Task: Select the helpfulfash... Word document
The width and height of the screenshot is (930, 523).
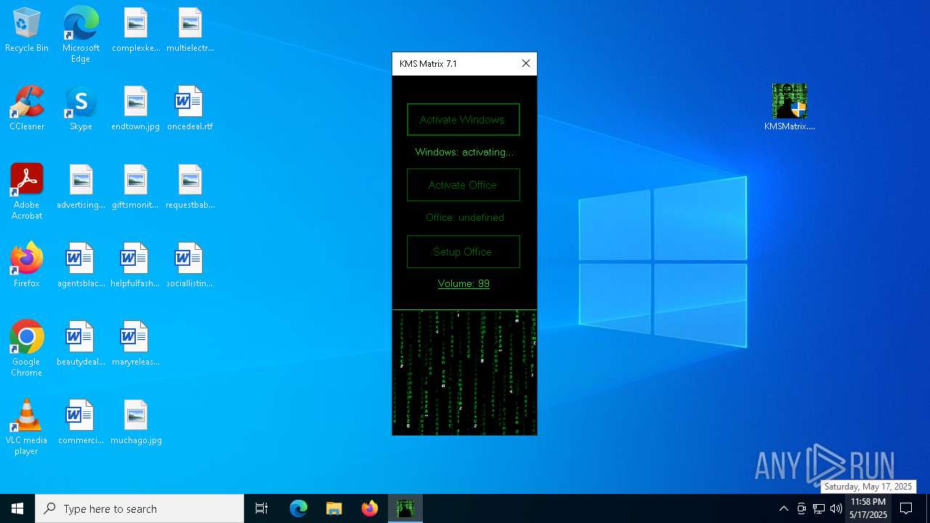Action: click(x=136, y=265)
